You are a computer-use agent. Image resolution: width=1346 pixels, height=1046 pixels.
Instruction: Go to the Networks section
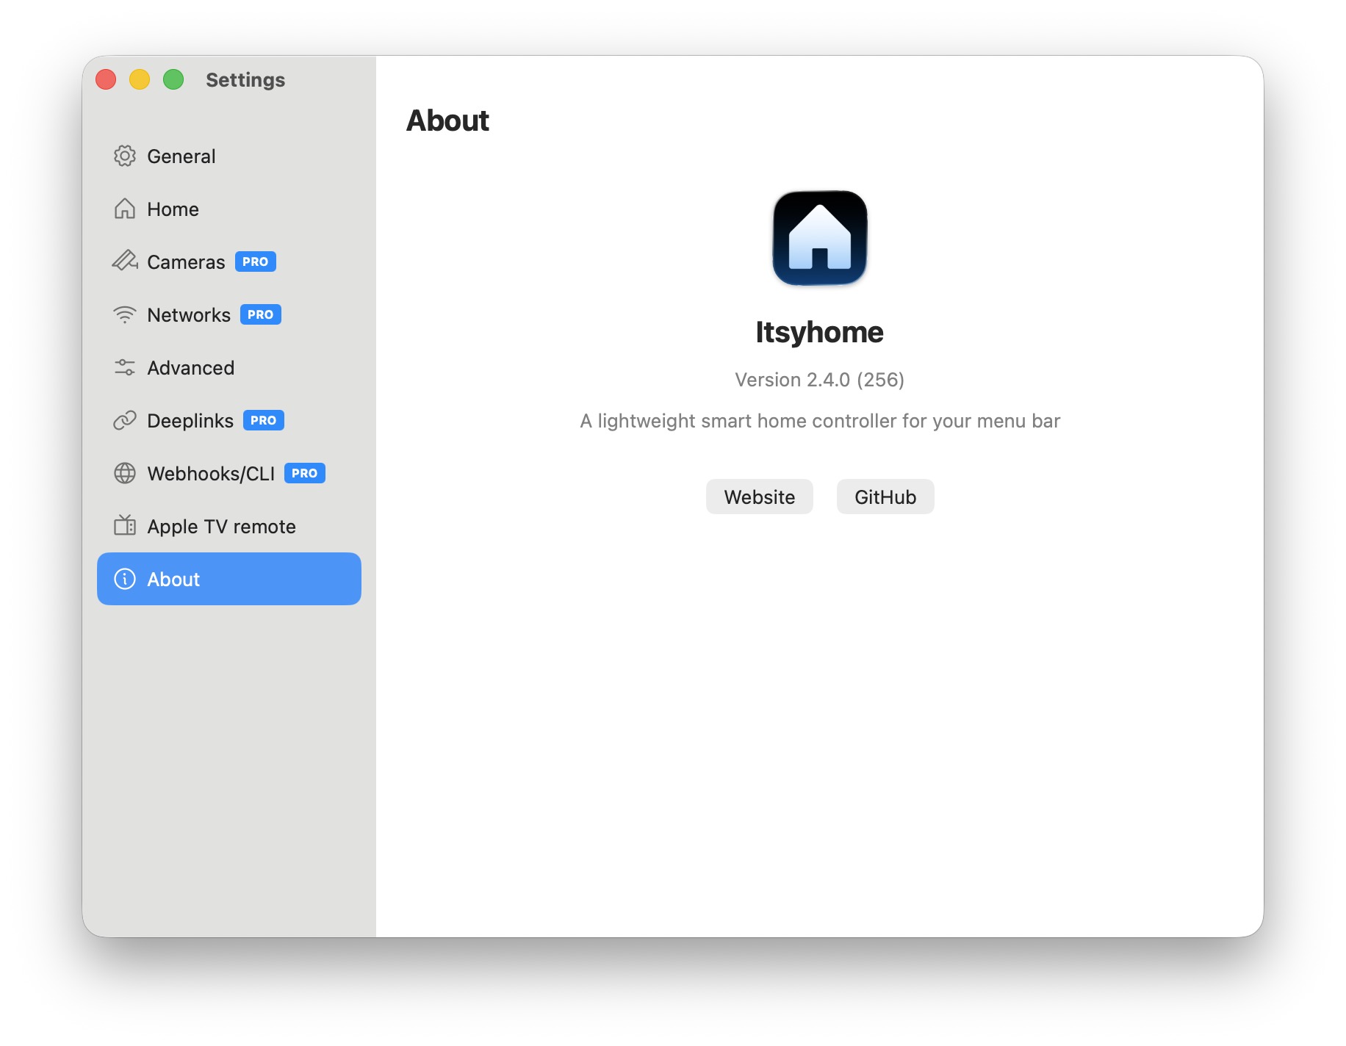(229, 314)
